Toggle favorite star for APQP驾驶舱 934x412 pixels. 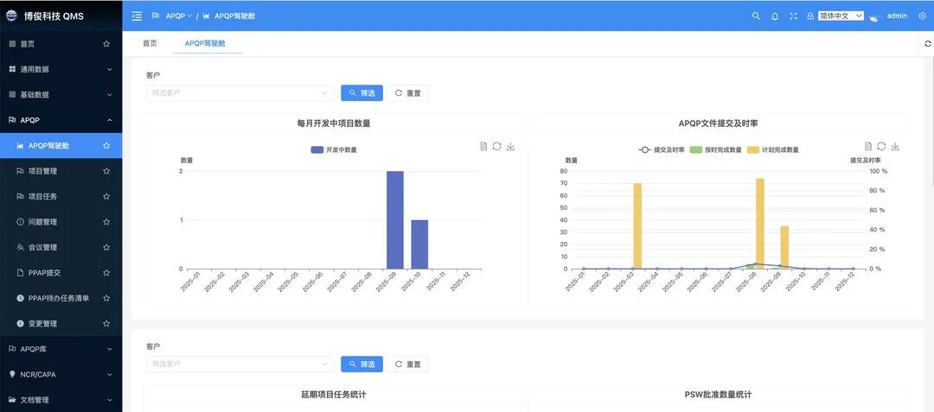click(x=106, y=145)
